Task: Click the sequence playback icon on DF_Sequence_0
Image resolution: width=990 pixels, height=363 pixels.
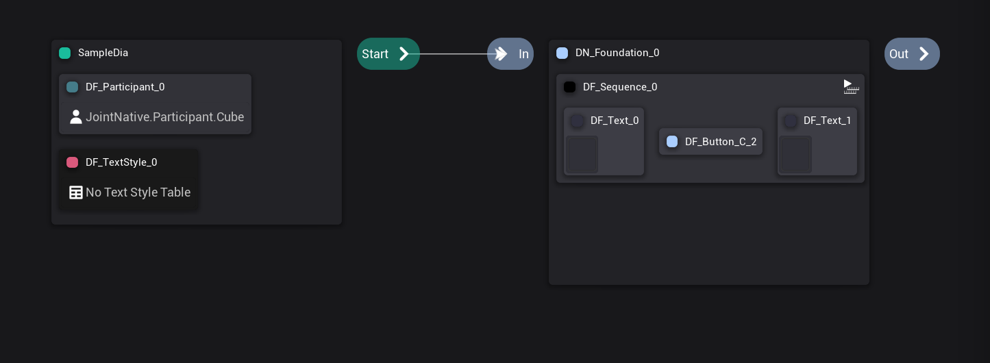Action: click(x=851, y=86)
